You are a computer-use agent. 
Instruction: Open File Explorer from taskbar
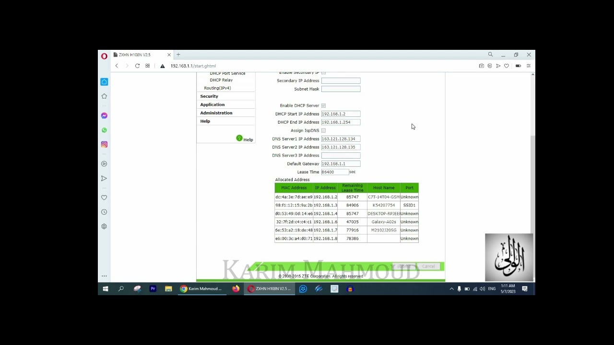[168, 288]
